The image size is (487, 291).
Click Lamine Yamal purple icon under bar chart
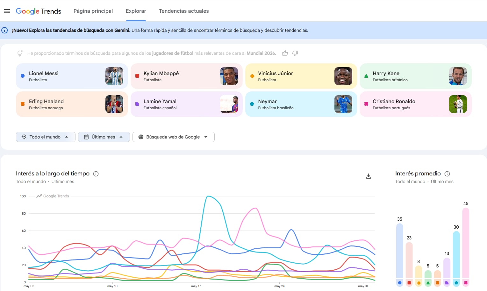tap(447, 283)
